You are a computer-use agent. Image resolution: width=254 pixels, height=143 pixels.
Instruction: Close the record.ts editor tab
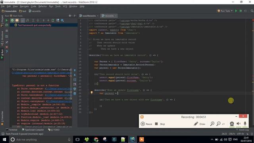115,16
